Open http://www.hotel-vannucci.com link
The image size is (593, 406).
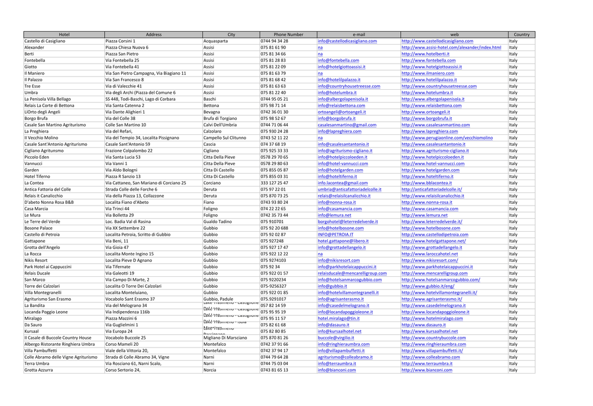pos(433,163)
